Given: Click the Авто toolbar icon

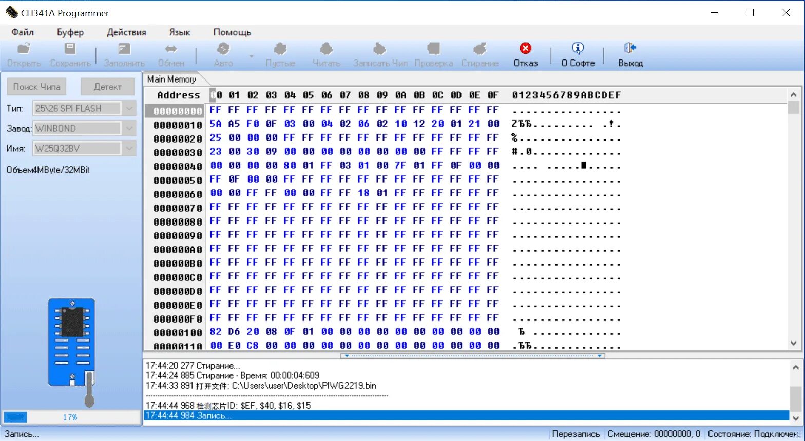Looking at the screenshot, I should (223, 49).
